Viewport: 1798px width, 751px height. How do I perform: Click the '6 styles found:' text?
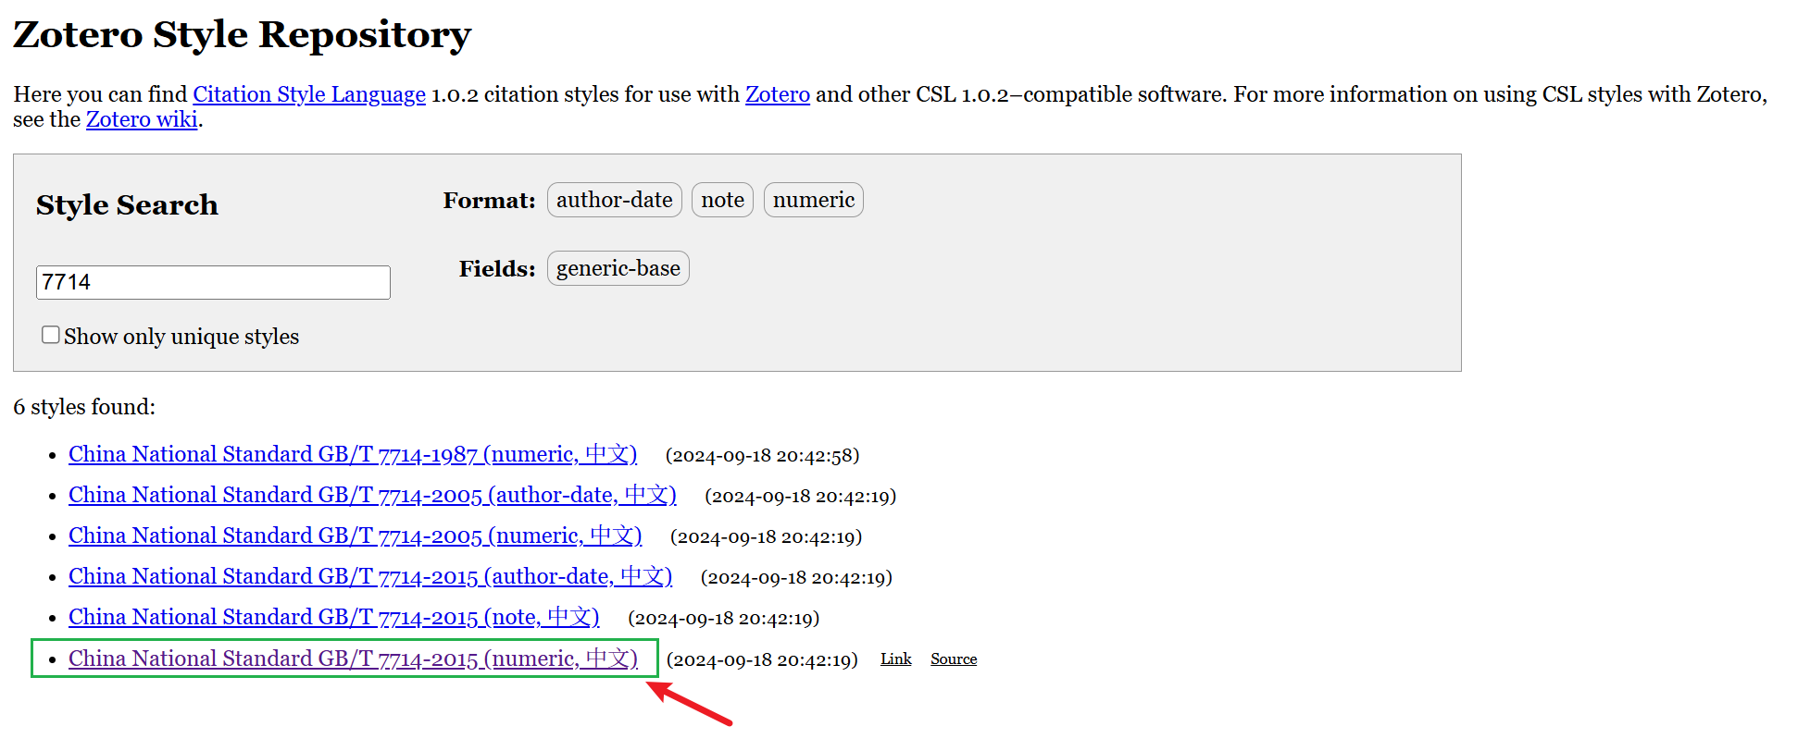click(x=84, y=407)
